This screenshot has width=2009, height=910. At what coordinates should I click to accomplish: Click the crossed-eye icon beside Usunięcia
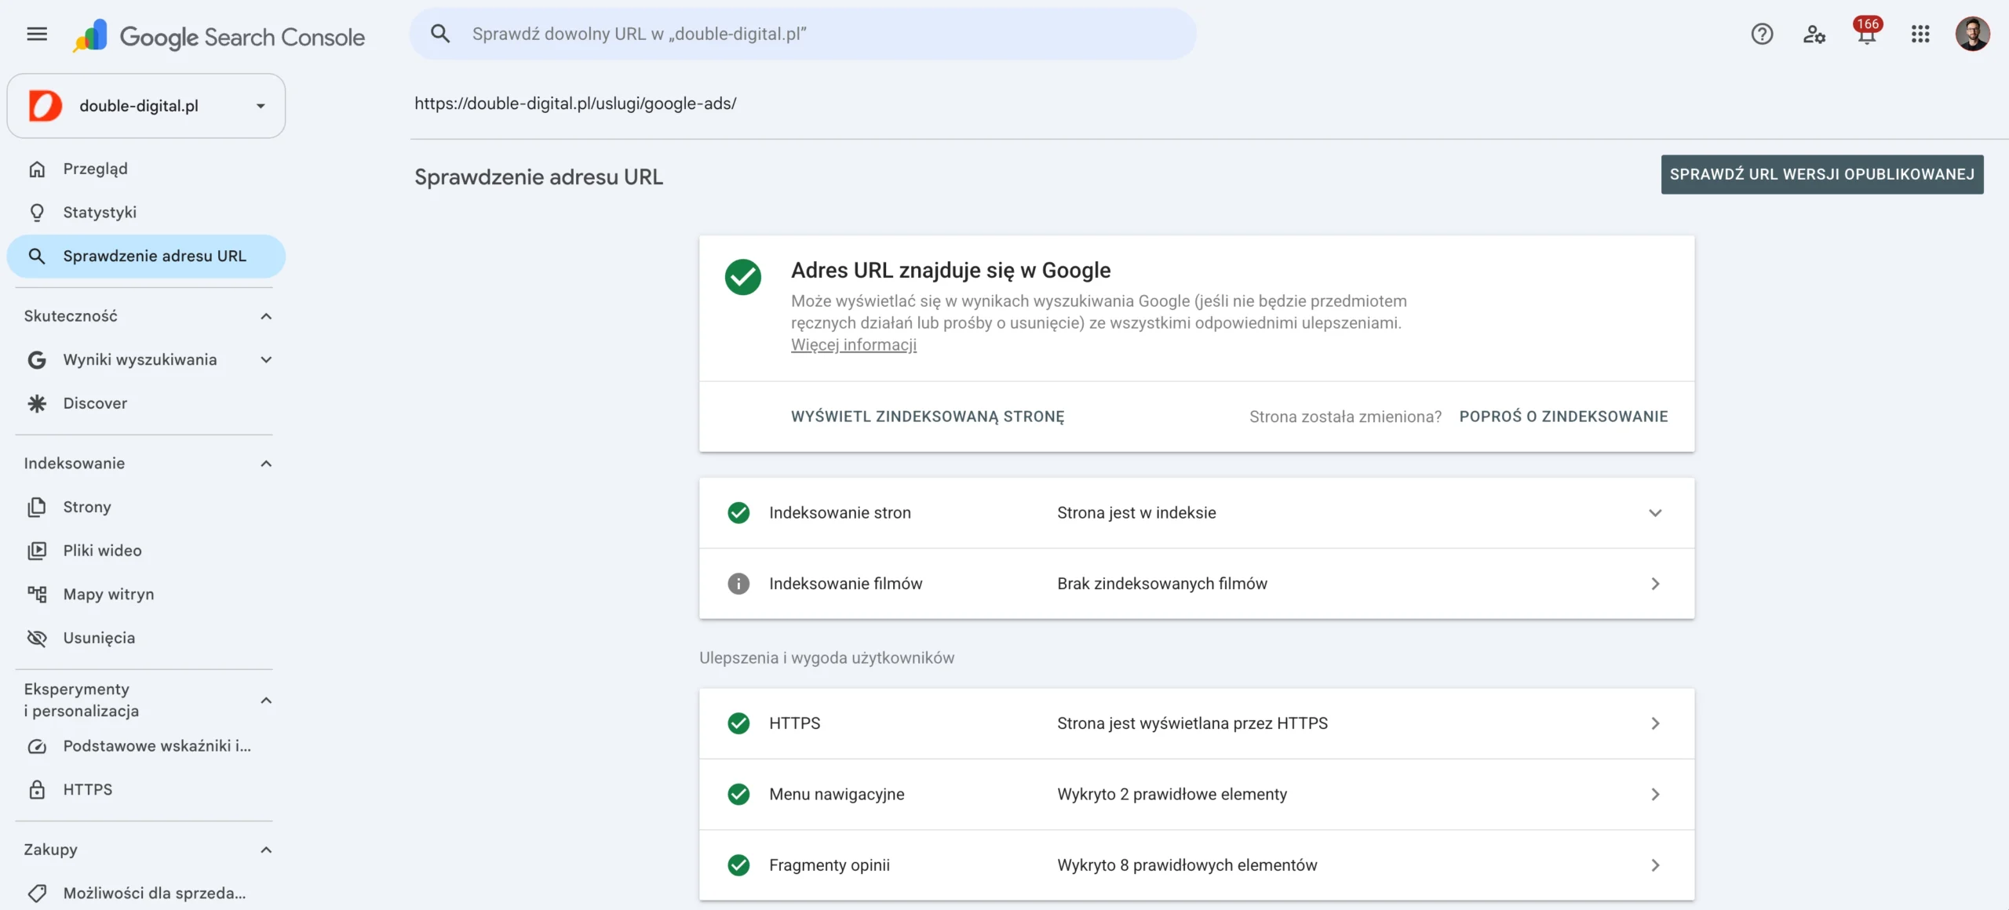pyautogui.click(x=37, y=638)
